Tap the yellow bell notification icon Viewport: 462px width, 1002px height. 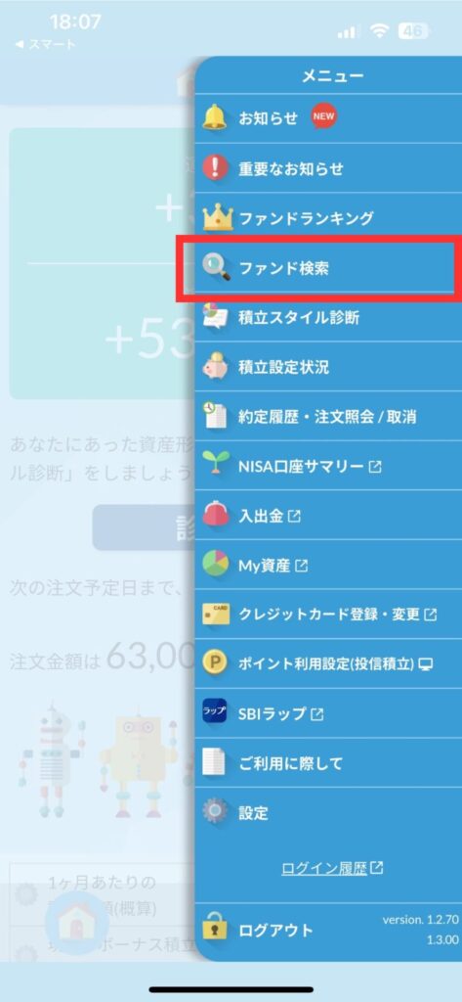(x=215, y=117)
